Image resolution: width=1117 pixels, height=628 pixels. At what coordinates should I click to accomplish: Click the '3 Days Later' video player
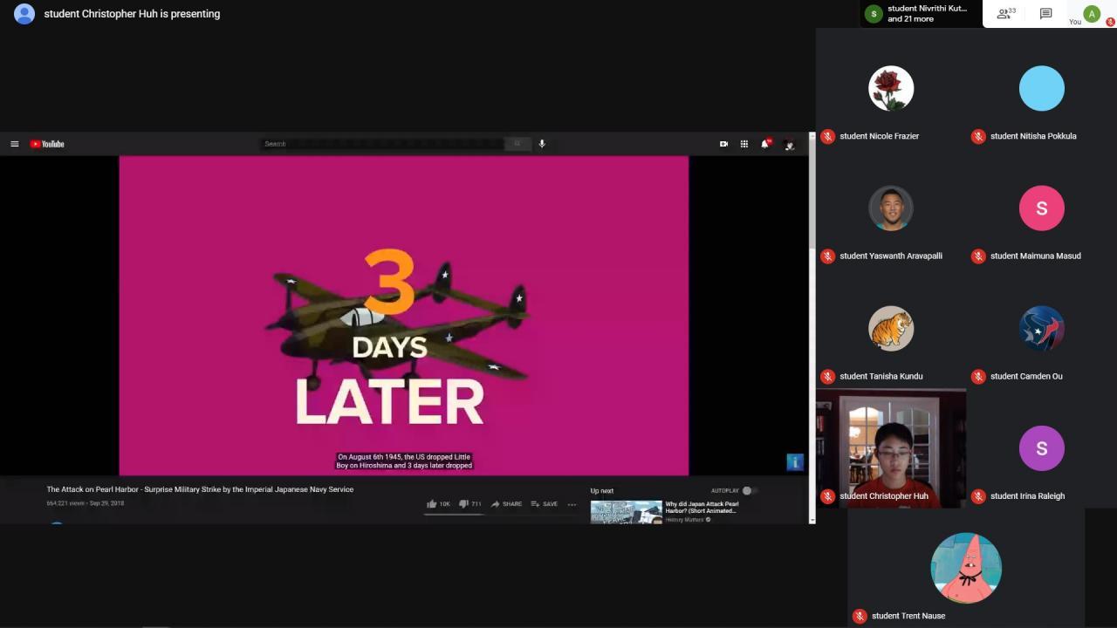coord(403,316)
